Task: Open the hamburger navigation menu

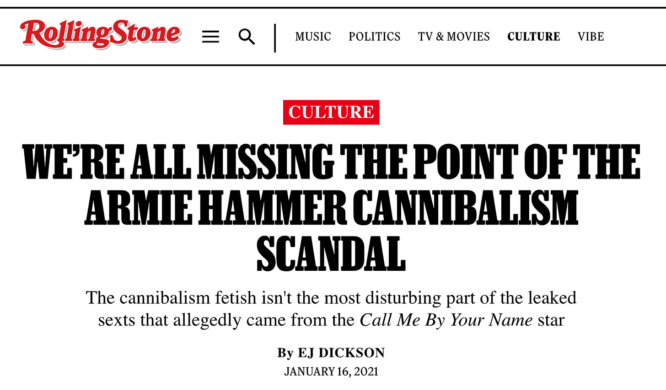Action: 210,37
